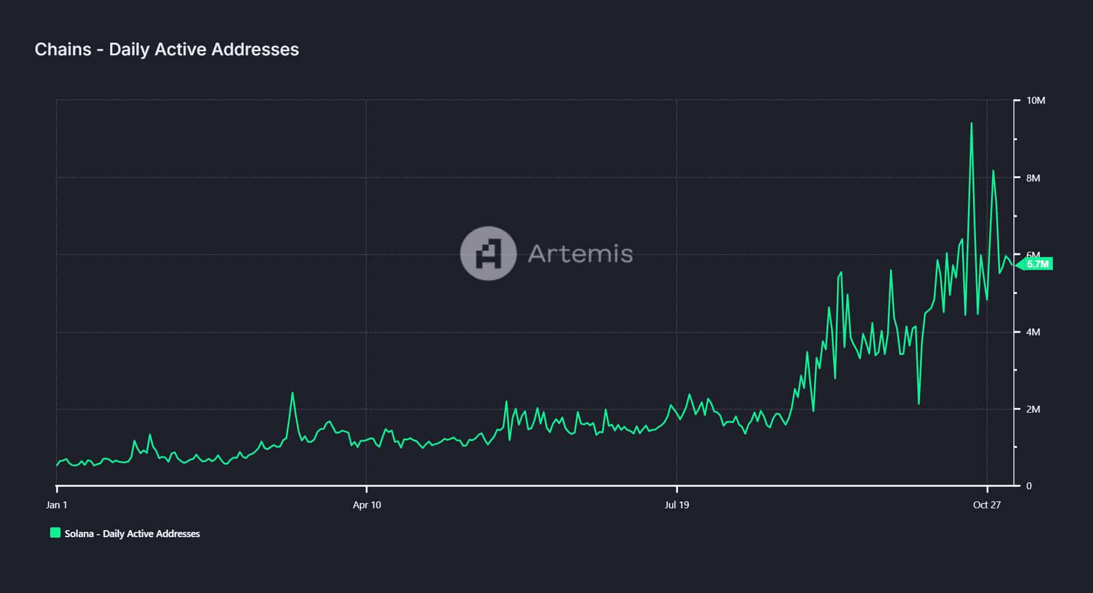Select the green Solana legend swatch

click(55, 533)
